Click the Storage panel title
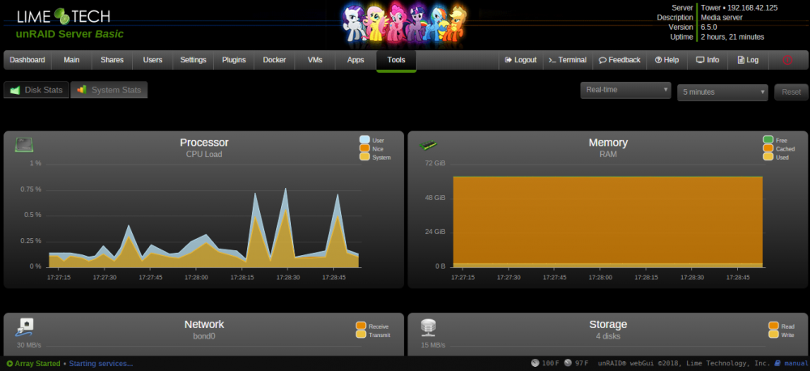 (x=608, y=325)
